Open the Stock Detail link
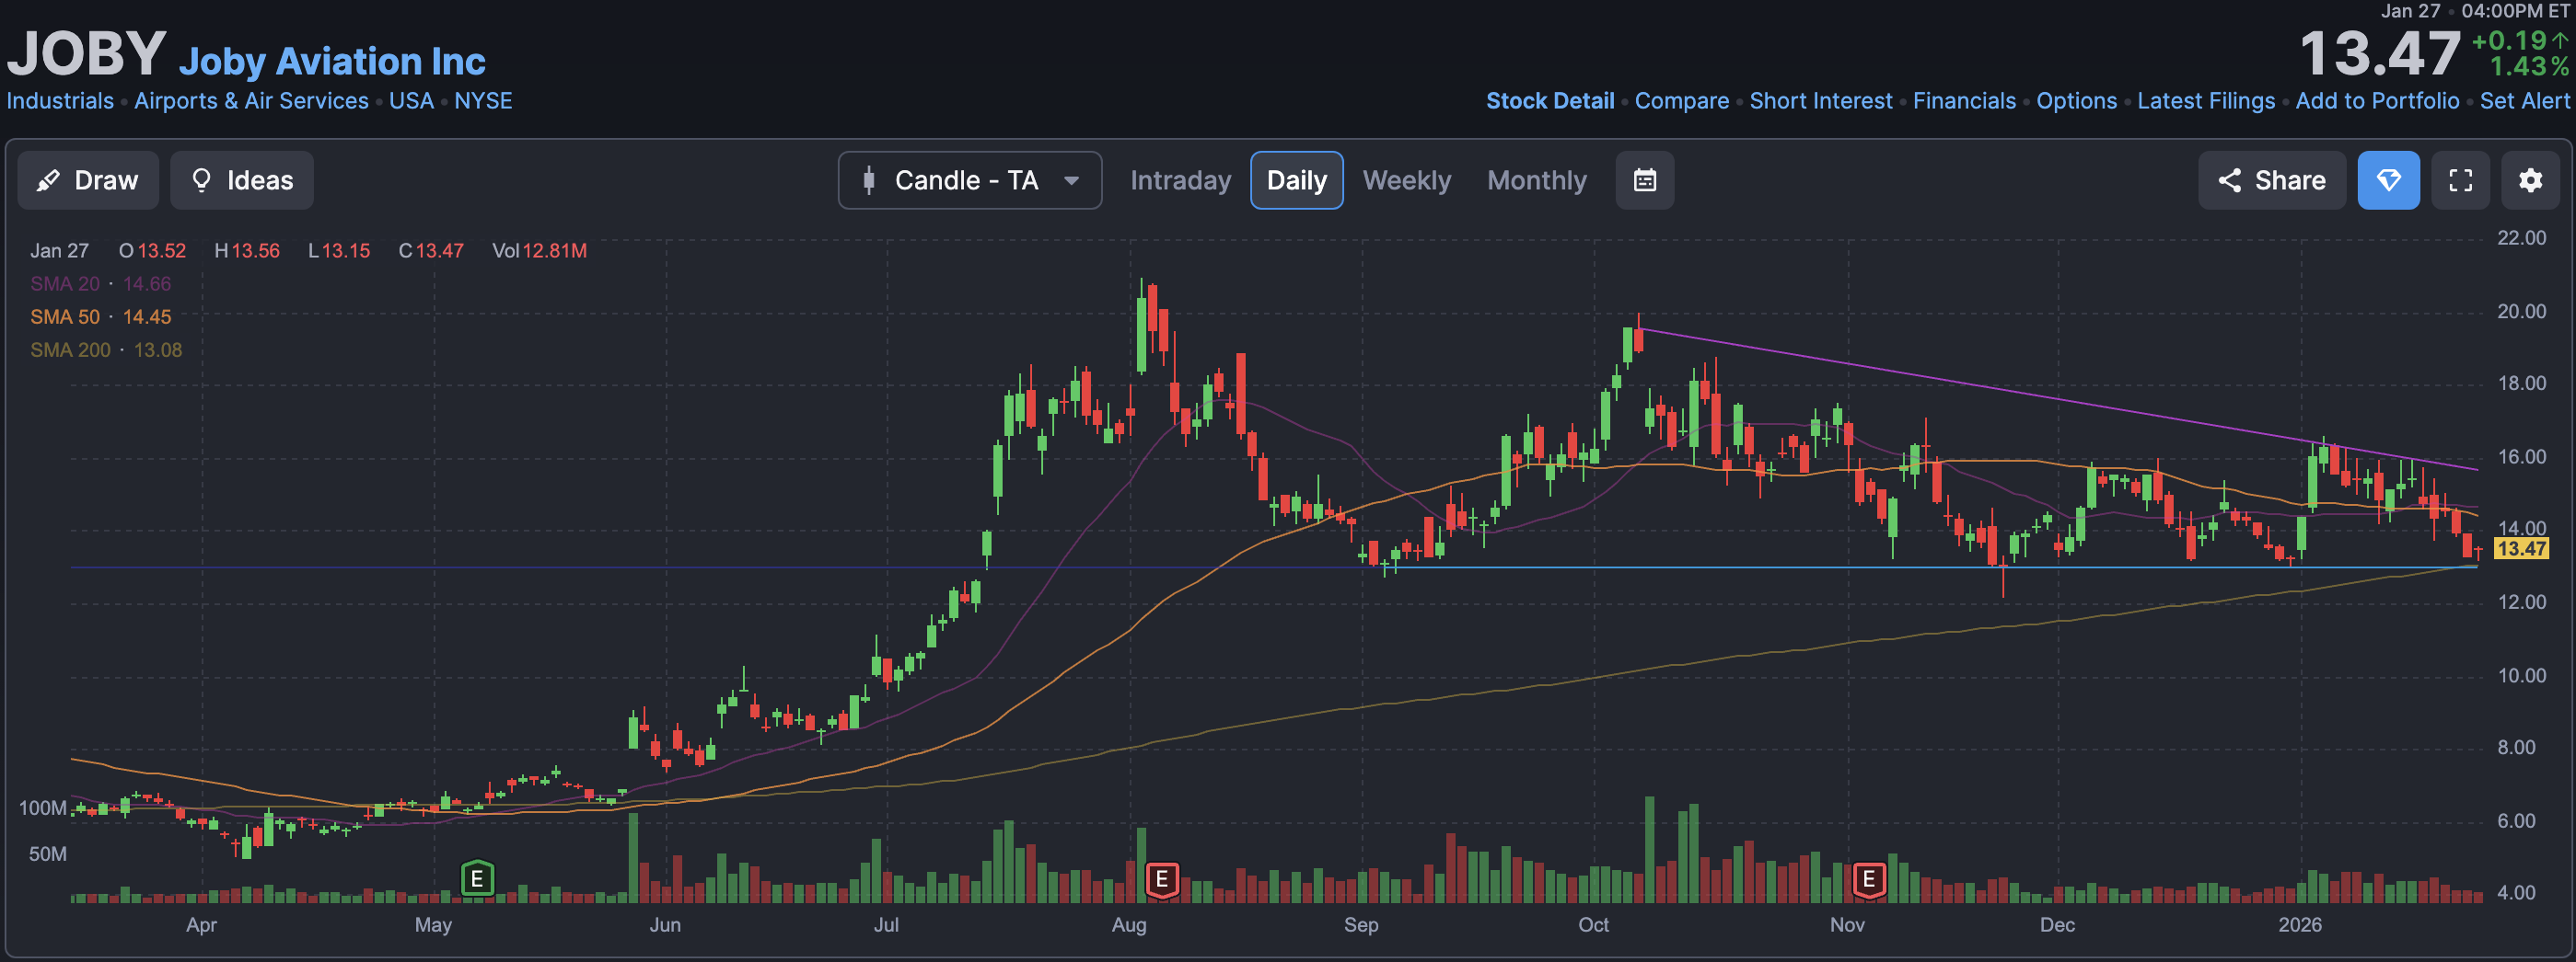Image resolution: width=2576 pixels, height=962 pixels. coord(1549,101)
